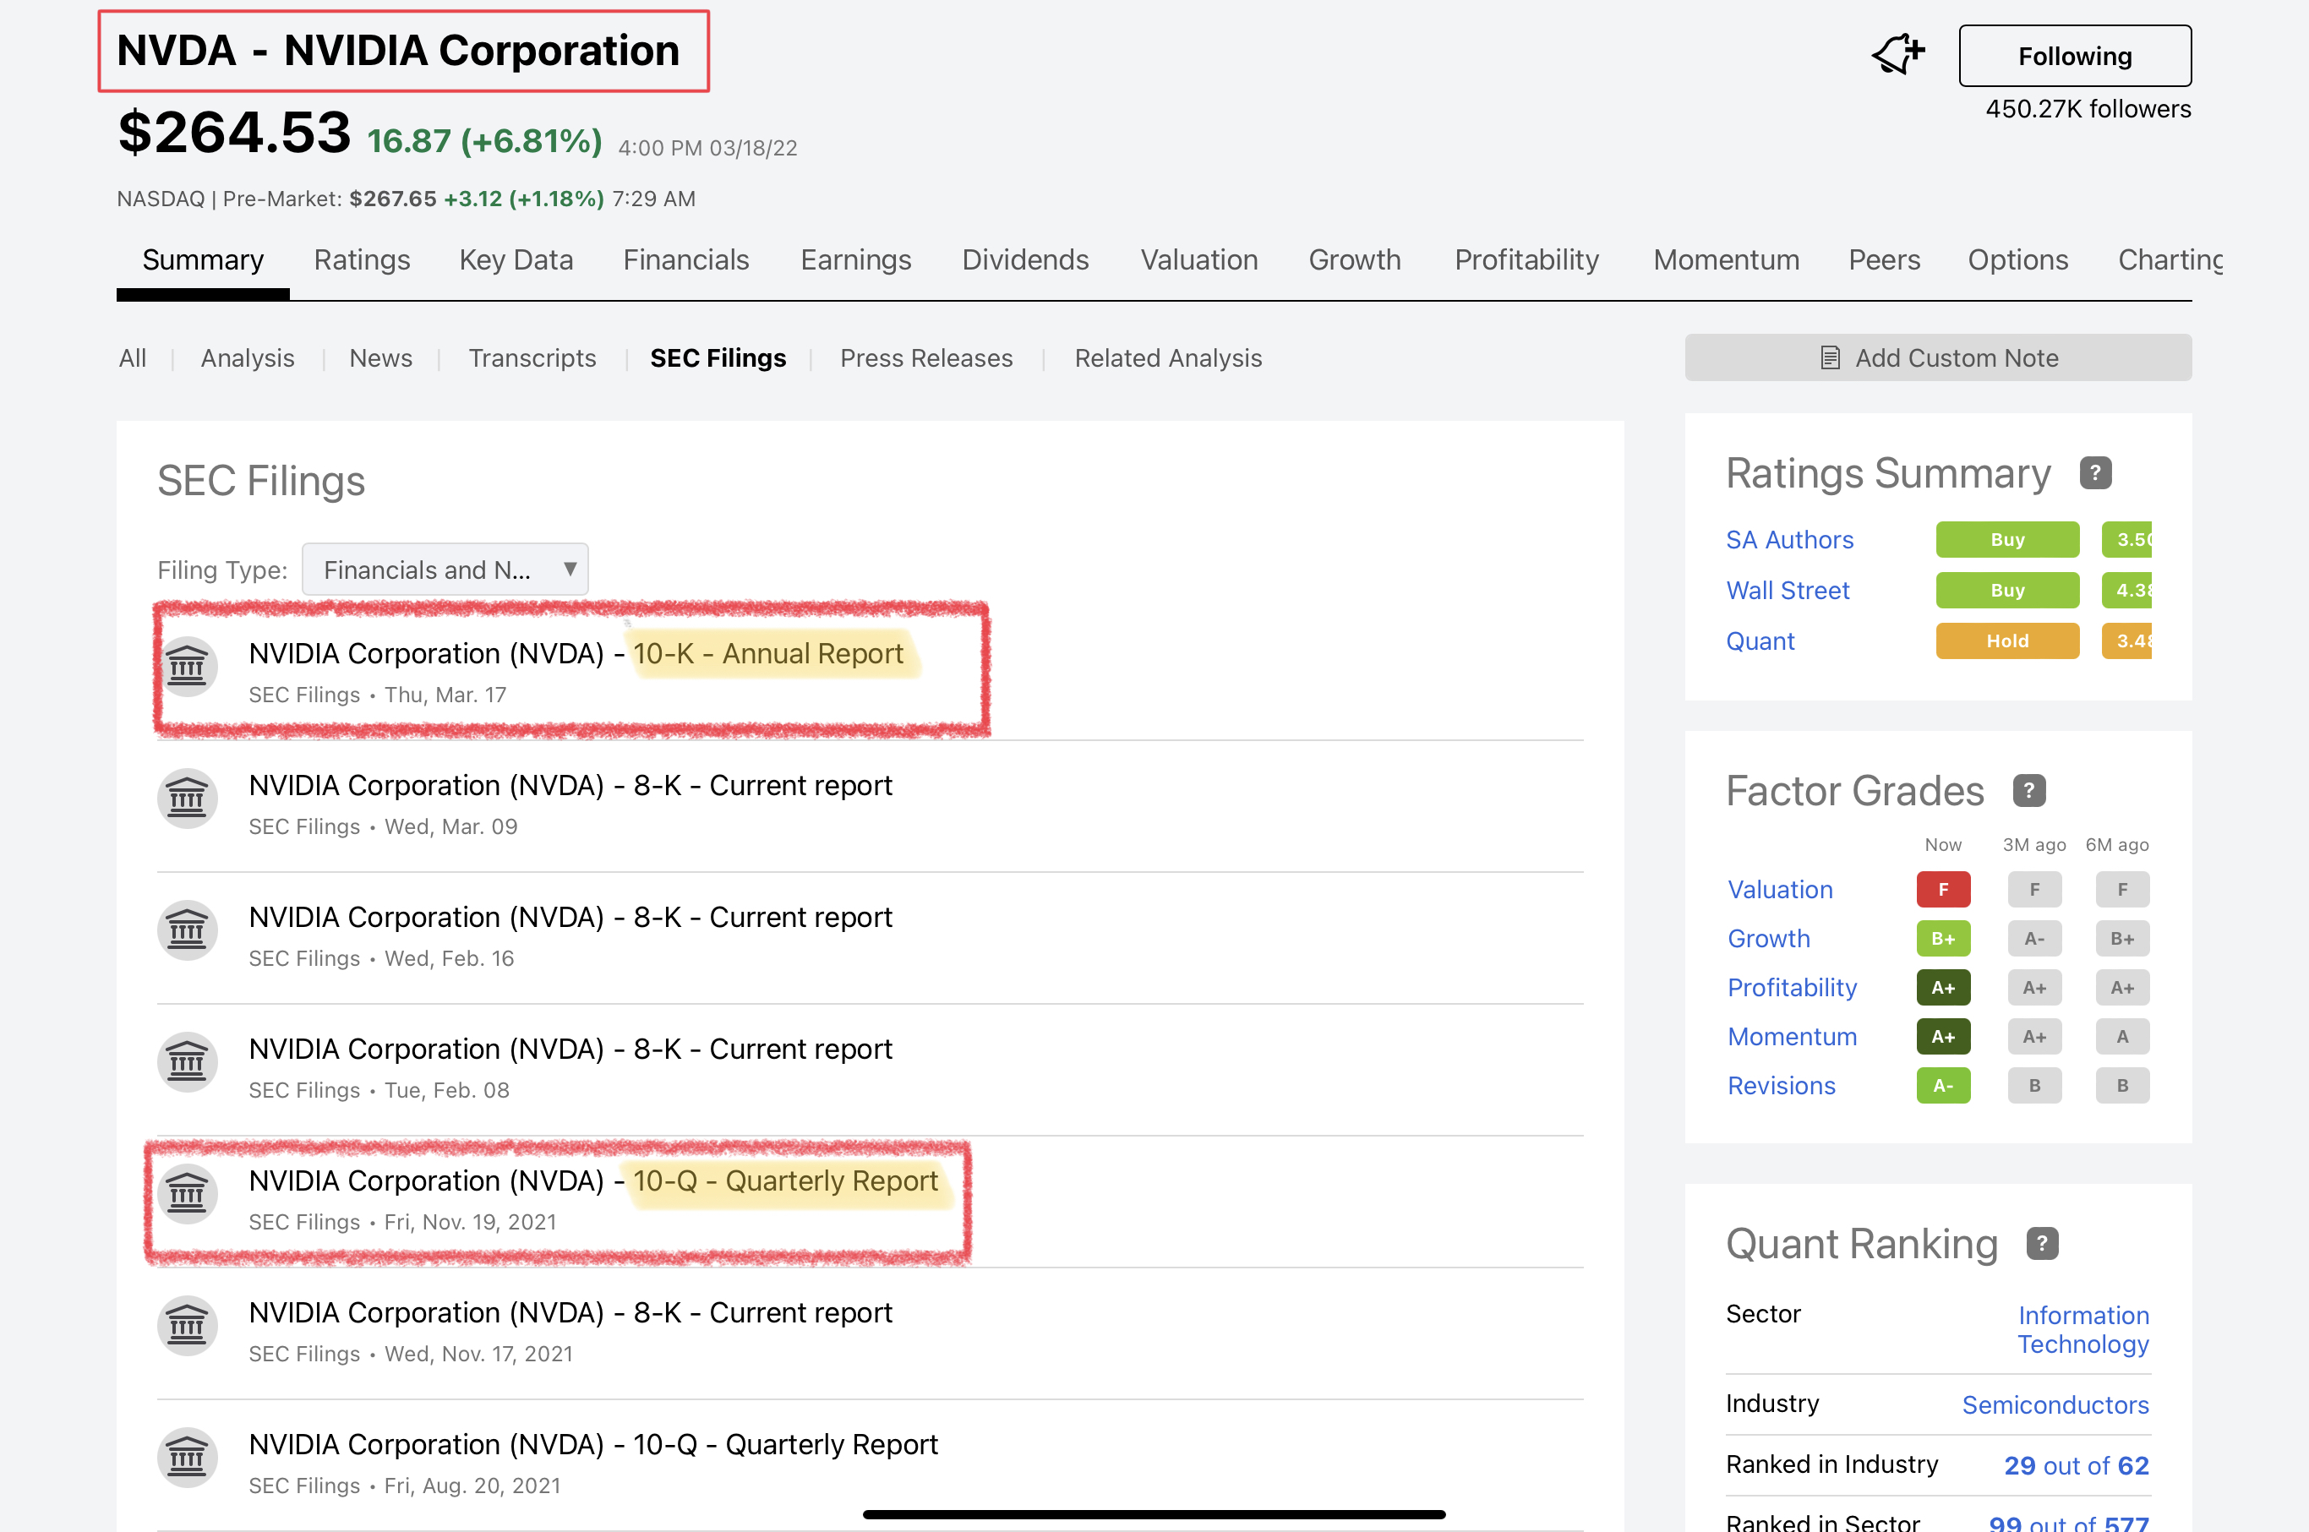The width and height of the screenshot is (2309, 1532).
Task: Open the Semiconductors industry link
Action: click(2055, 1404)
